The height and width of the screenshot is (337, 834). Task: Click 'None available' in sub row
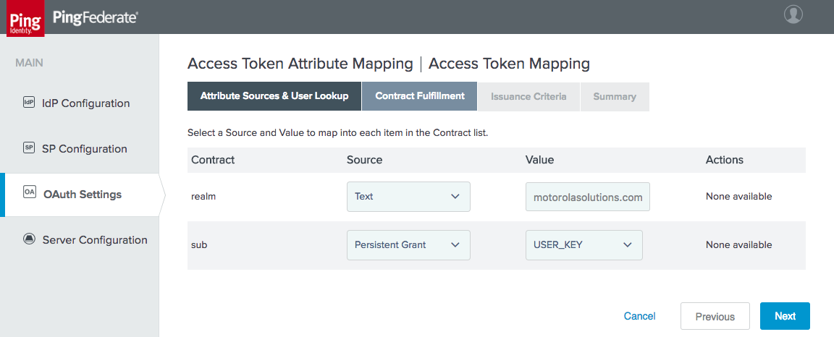[738, 245]
